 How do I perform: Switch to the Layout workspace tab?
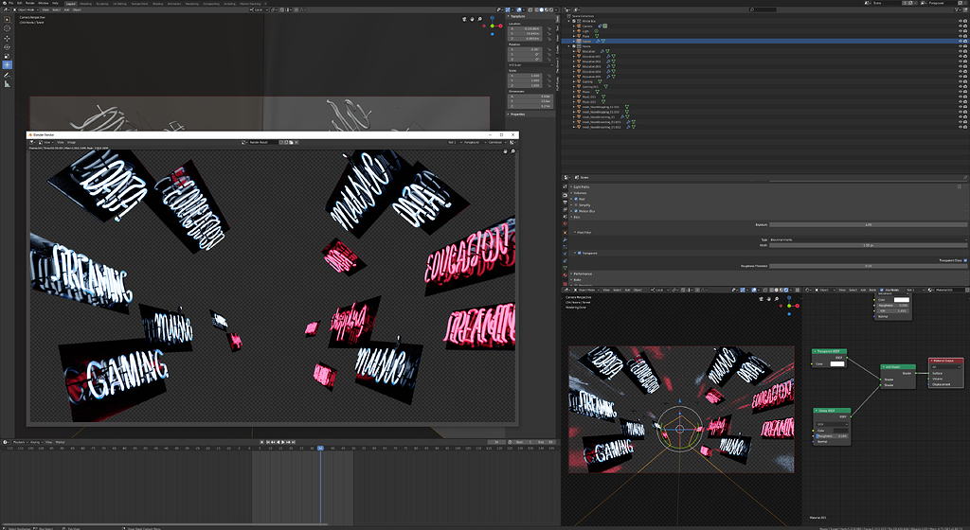[70, 3]
